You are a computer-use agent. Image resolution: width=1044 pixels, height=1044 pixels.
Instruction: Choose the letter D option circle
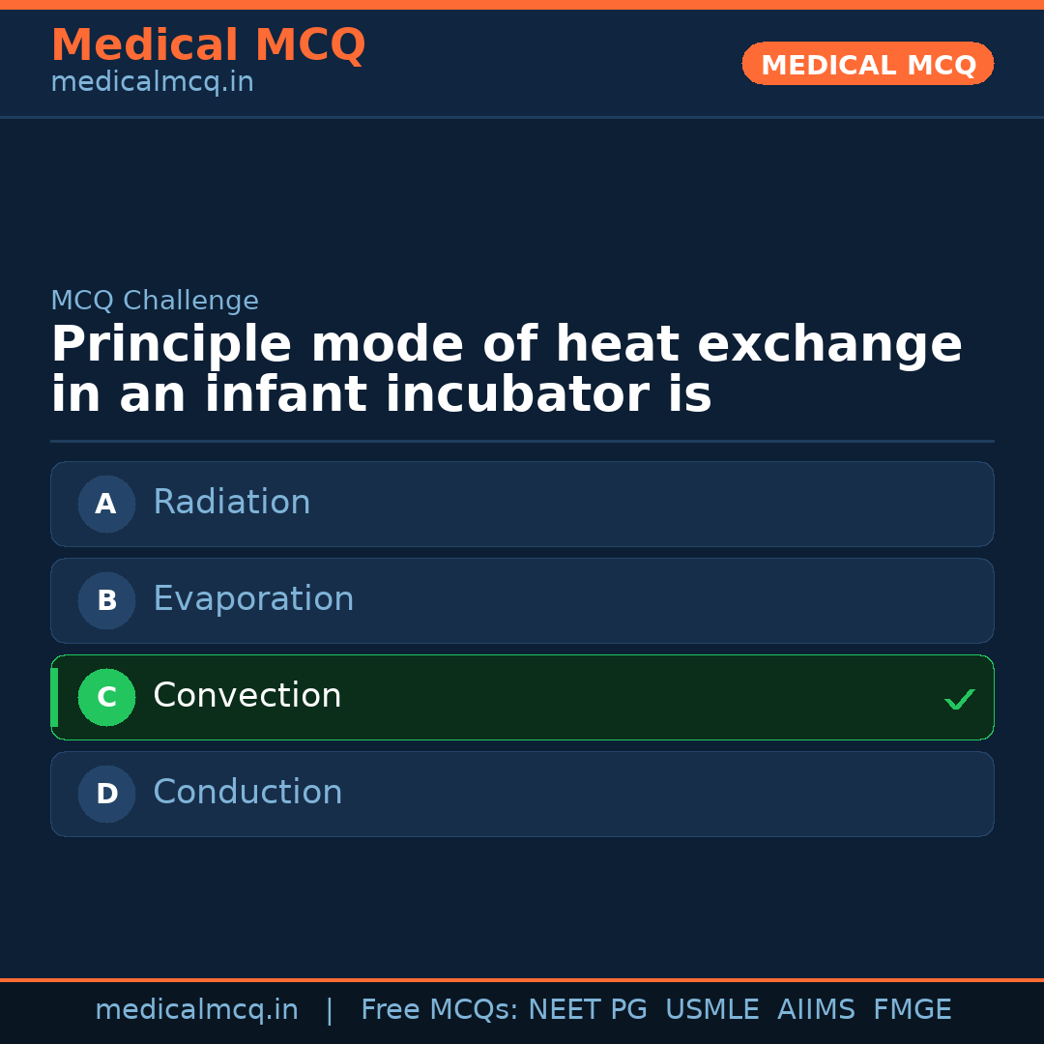tap(106, 794)
